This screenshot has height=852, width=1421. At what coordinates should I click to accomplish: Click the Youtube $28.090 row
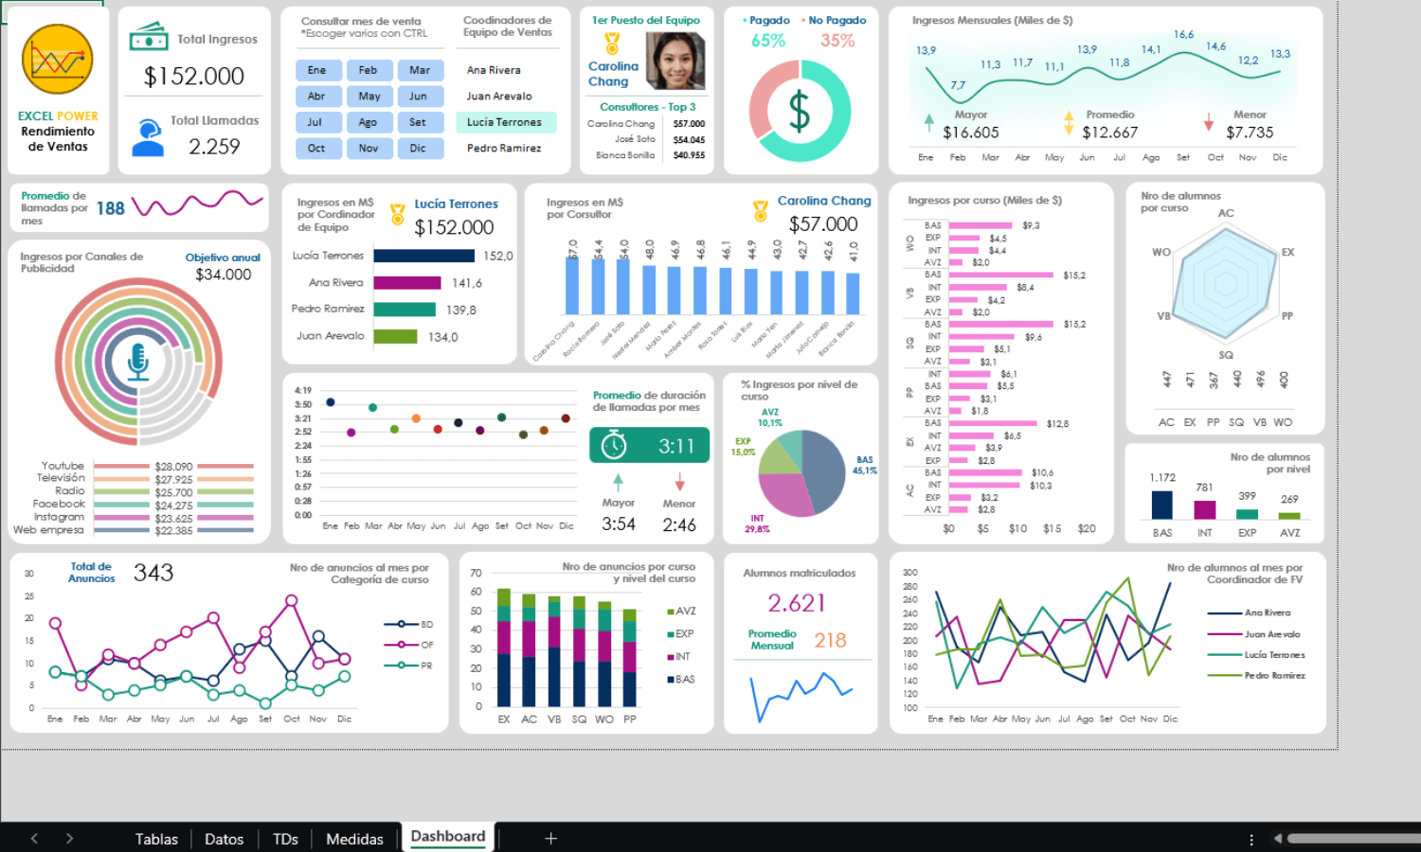point(146,466)
